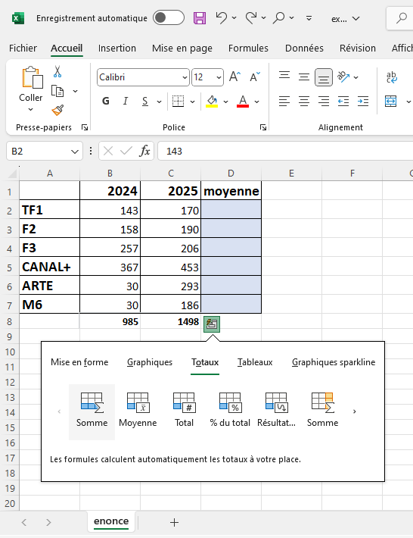Image resolution: width=413 pixels, height=538 pixels.
Task: Click the Align middle icon
Action: click(x=304, y=77)
